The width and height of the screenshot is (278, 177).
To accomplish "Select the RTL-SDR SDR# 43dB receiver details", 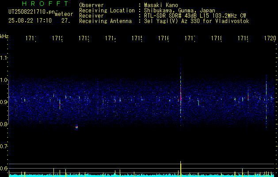I will tap(195, 16).
